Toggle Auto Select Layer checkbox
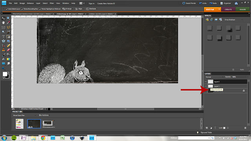 (7, 9)
